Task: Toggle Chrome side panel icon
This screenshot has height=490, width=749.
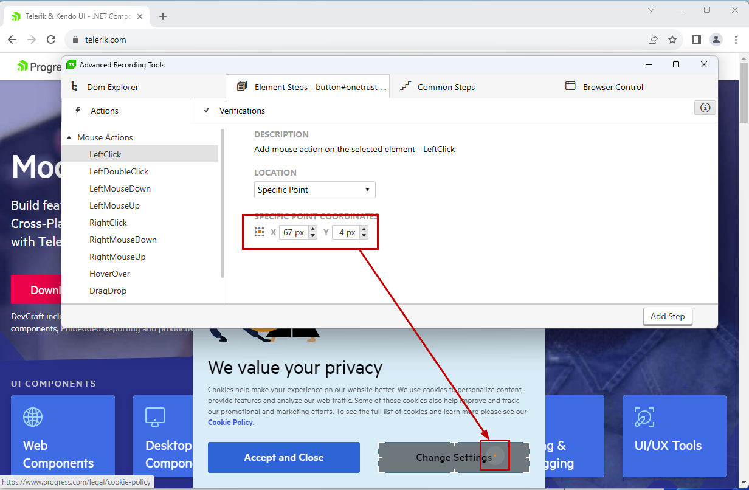Action: pyautogui.click(x=697, y=40)
